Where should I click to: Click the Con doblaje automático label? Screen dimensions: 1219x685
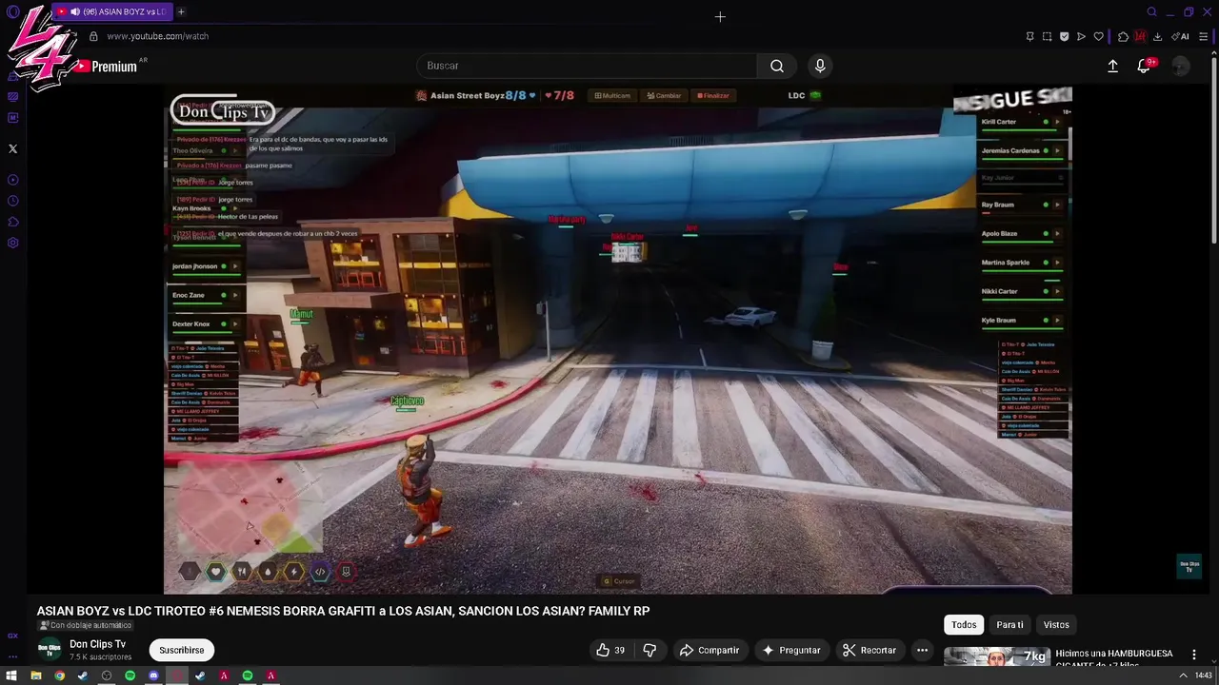pos(85,625)
